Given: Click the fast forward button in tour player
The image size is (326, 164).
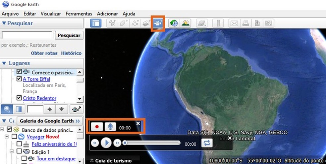Looking at the screenshot, I should coord(118,143).
